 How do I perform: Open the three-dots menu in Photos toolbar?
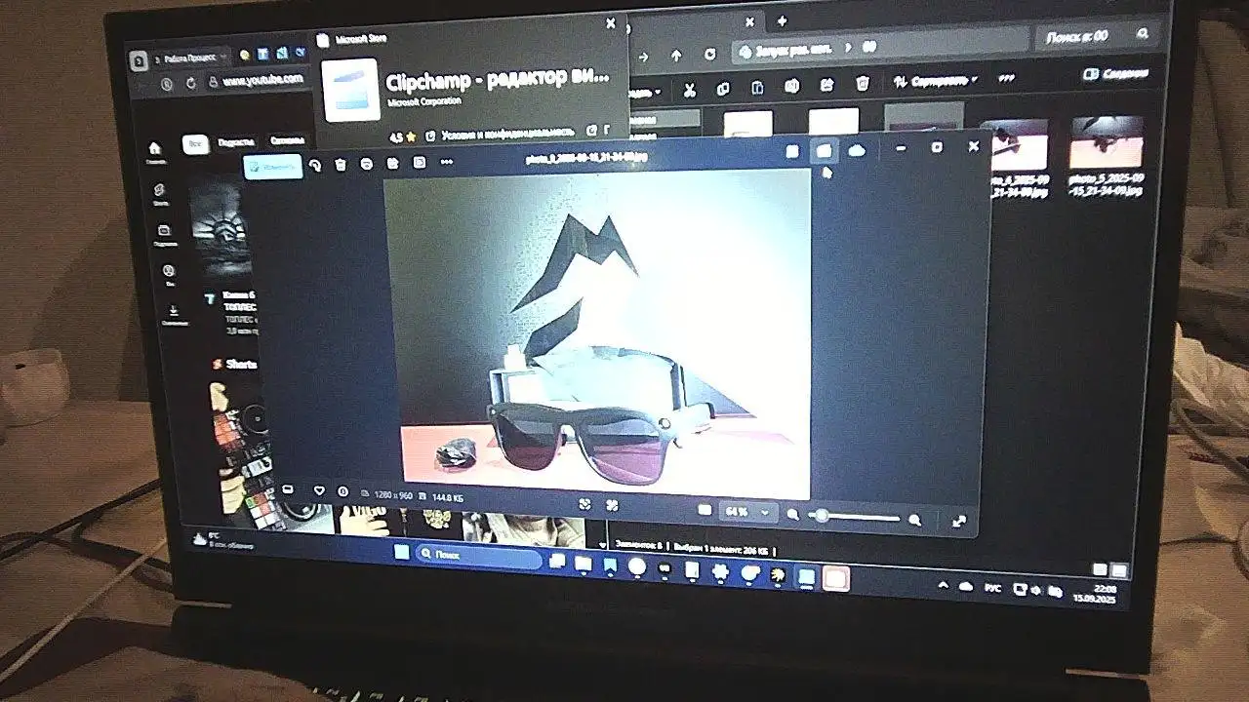click(x=446, y=162)
